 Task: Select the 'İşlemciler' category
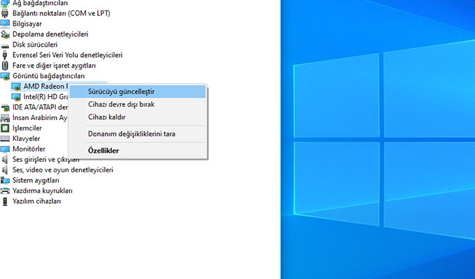point(27,128)
